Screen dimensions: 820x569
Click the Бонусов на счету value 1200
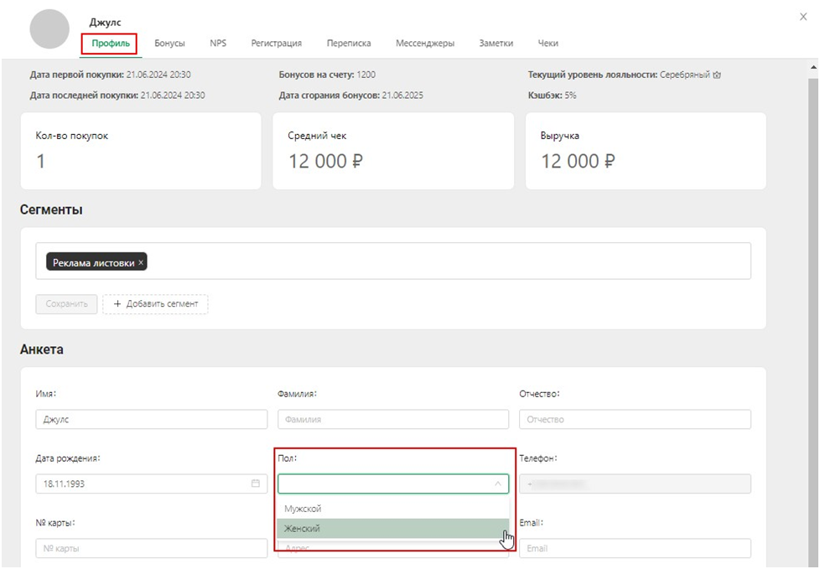click(x=366, y=75)
